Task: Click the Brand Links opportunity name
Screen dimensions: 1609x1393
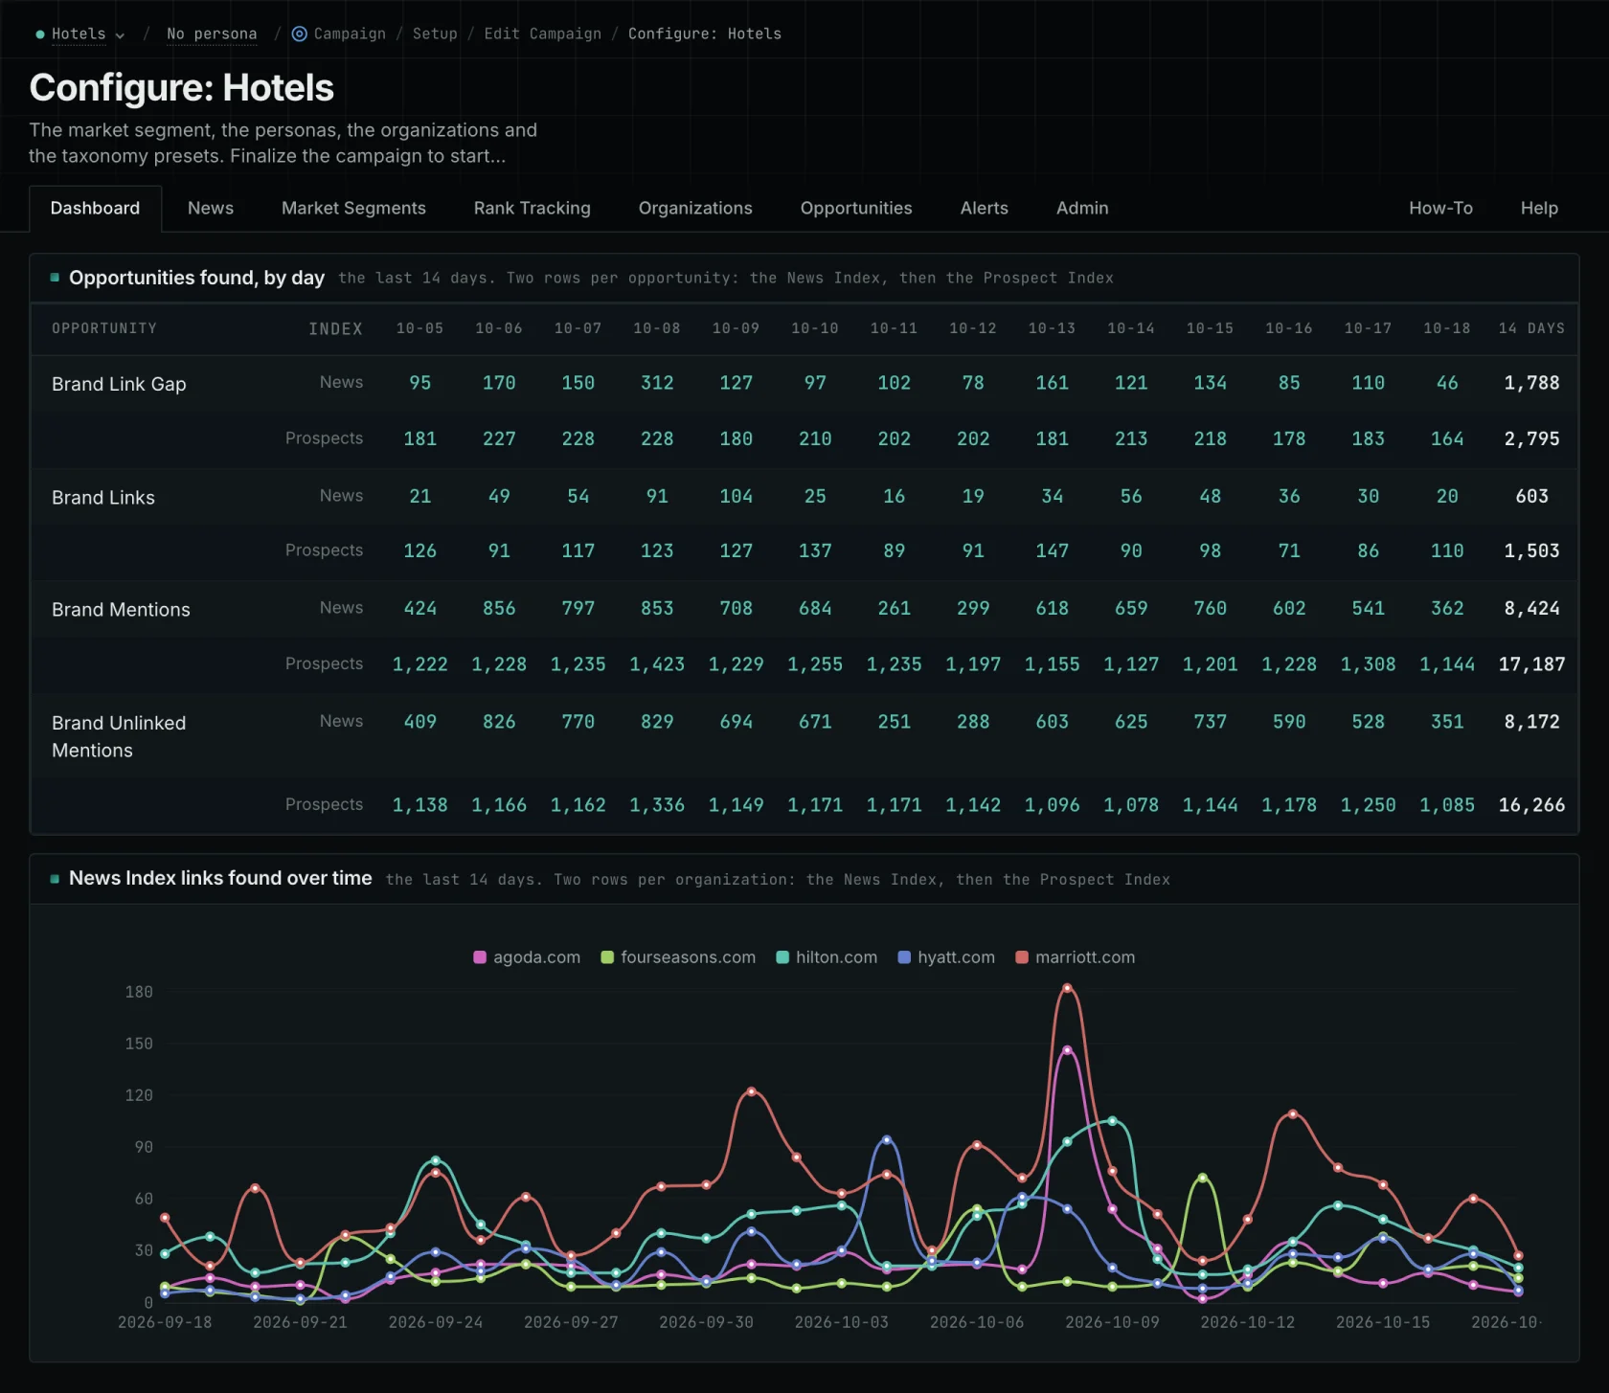Action: (x=103, y=498)
